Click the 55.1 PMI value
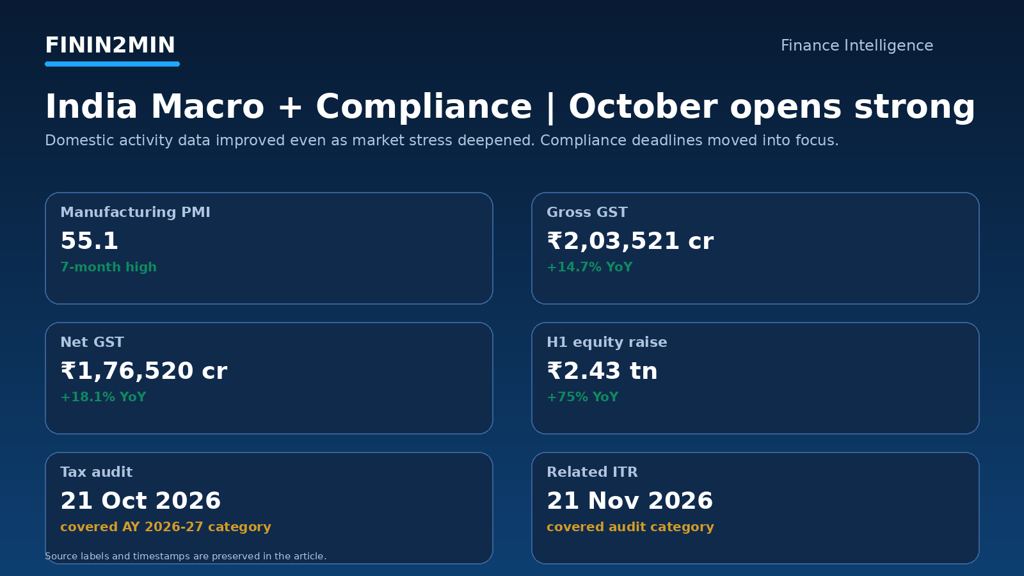 pos(90,241)
